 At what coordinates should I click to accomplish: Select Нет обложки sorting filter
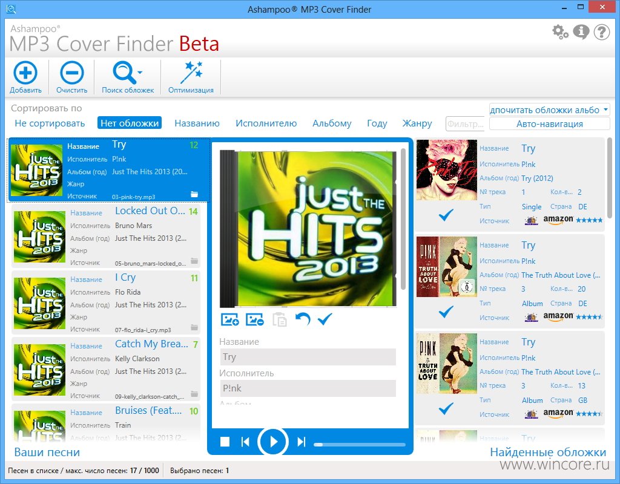[x=130, y=123]
